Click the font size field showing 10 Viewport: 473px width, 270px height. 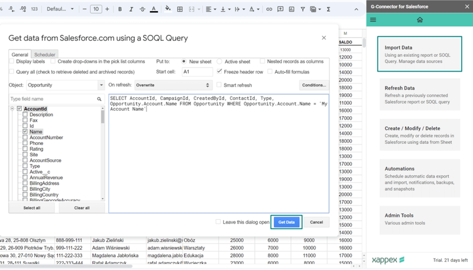(96, 9)
